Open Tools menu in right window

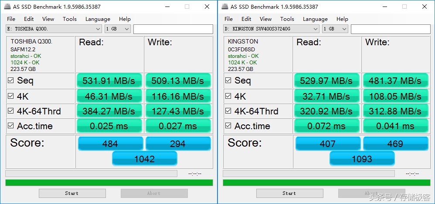pos(287,19)
